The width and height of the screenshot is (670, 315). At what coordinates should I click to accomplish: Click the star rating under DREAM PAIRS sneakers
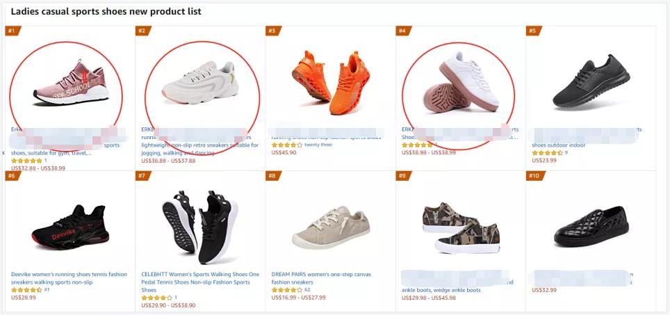pos(287,290)
